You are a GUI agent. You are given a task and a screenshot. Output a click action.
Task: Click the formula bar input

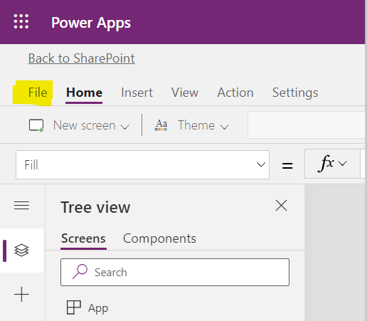(x=363, y=164)
